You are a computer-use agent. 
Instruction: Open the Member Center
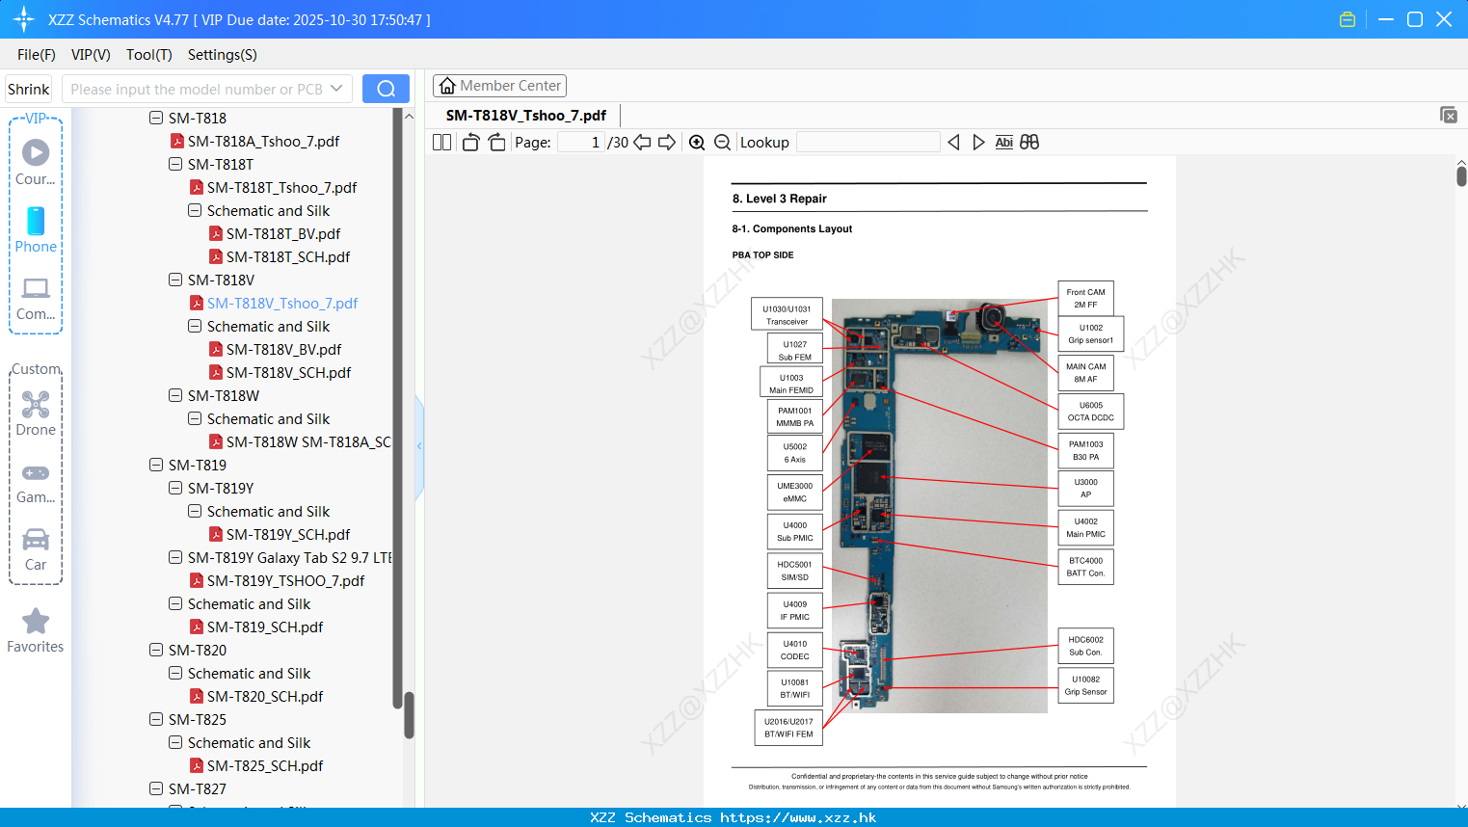[499, 86]
